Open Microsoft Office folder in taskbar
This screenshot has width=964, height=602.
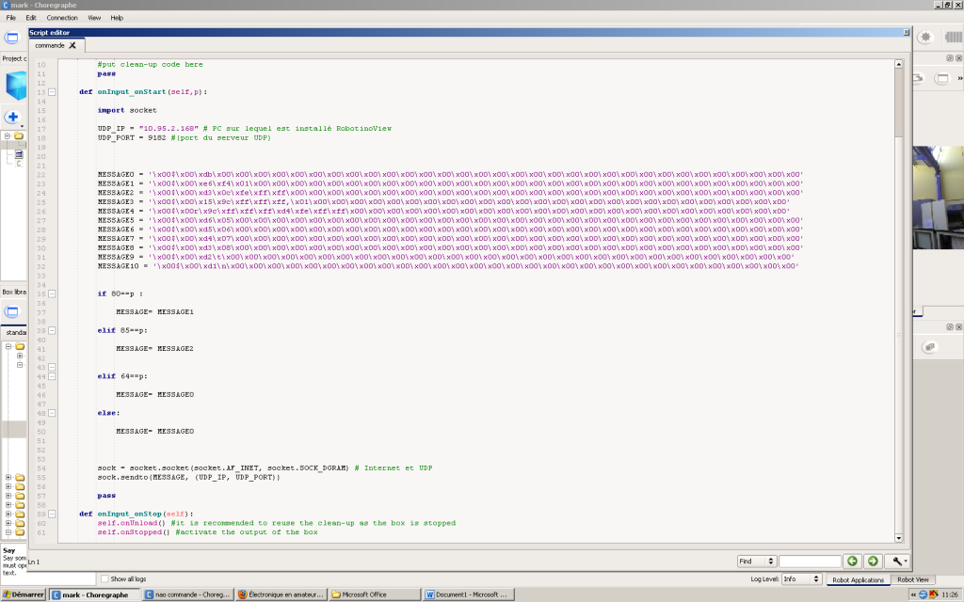[375, 594]
